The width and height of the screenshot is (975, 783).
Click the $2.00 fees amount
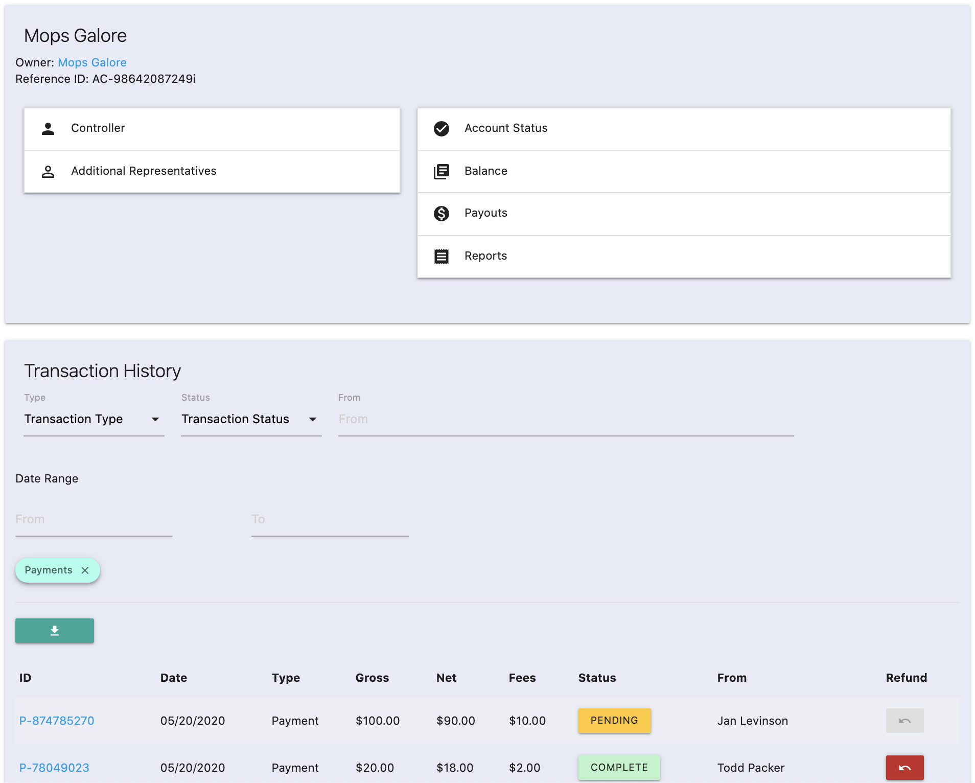point(525,768)
